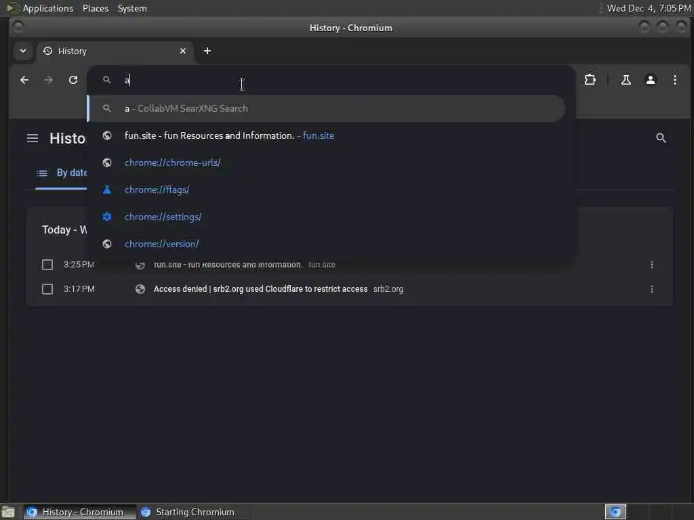The width and height of the screenshot is (694, 520).
Task: Open the Chromium three-dot menu
Action: (x=674, y=80)
